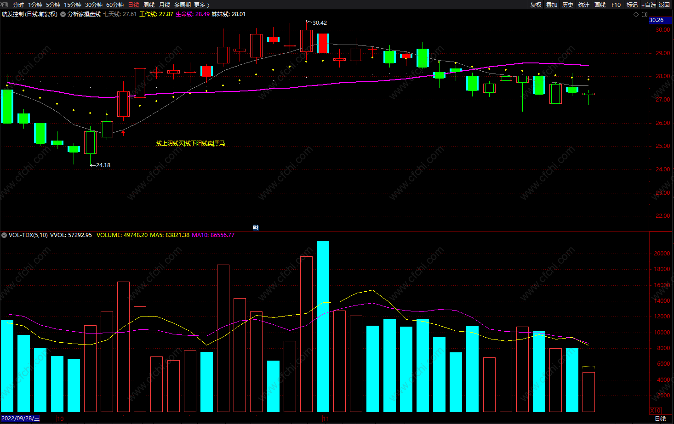674x424 pixels.
Task: Click the 航发控制(日线.前复权) title
Action: [x=29, y=14]
